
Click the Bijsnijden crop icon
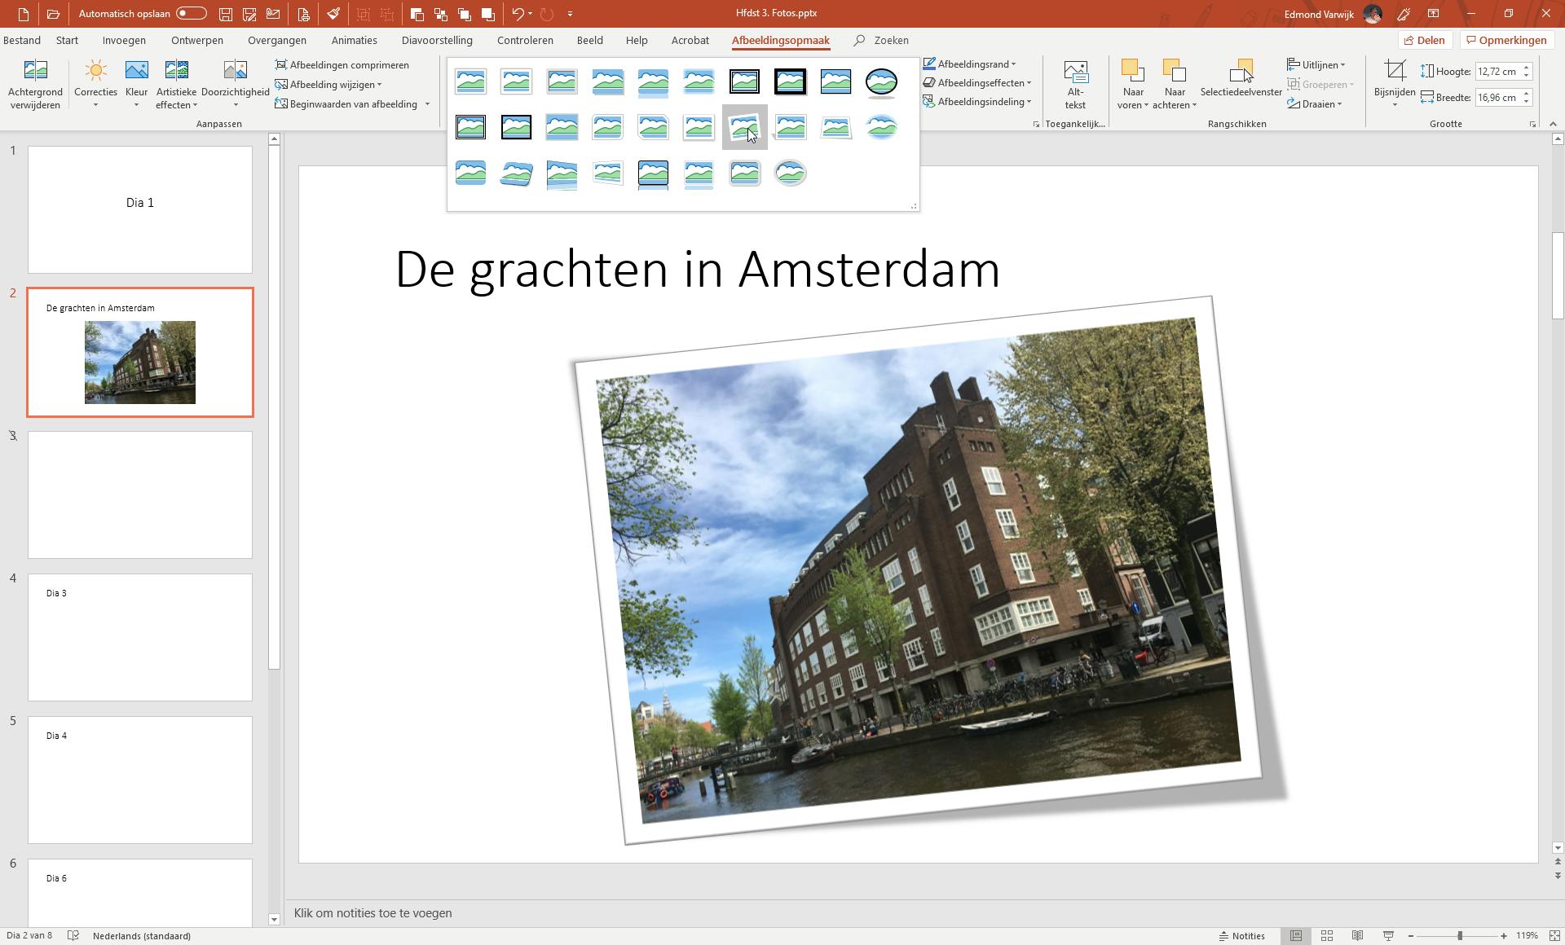pyautogui.click(x=1394, y=71)
